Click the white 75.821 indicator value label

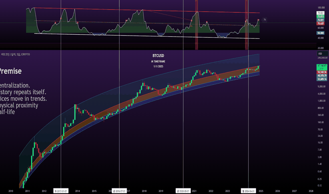[x=321, y=13]
